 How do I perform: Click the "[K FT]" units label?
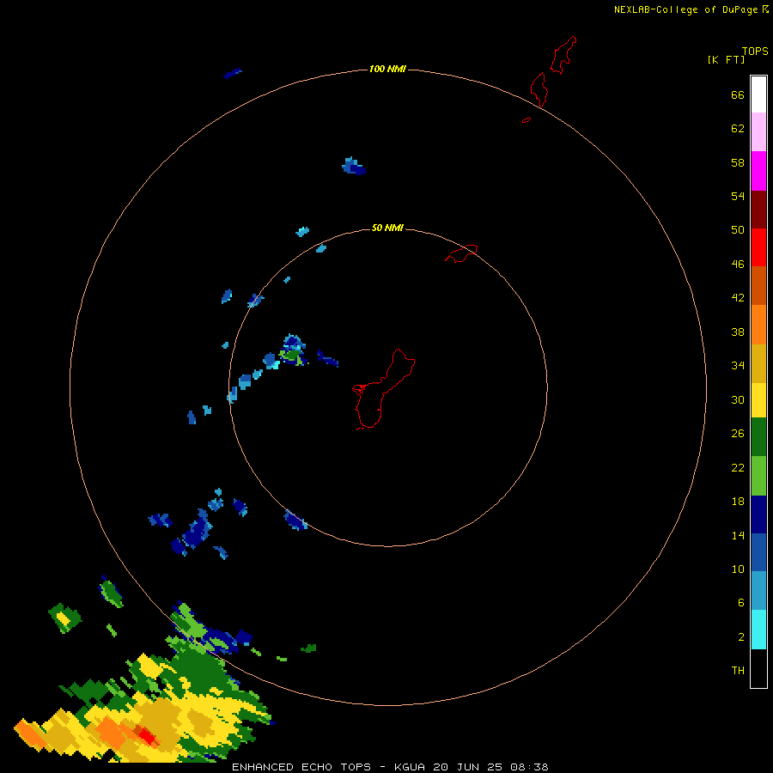(x=726, y=59)
